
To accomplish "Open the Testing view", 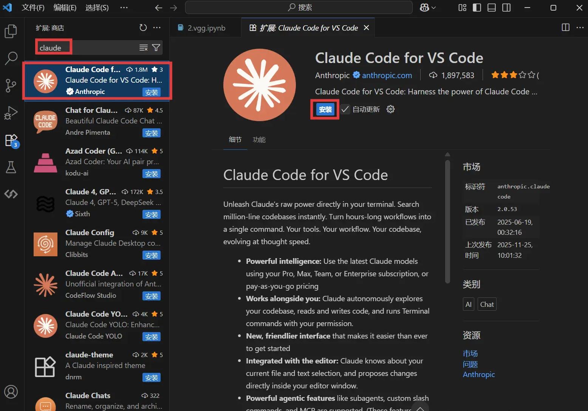I will point(11,167).
